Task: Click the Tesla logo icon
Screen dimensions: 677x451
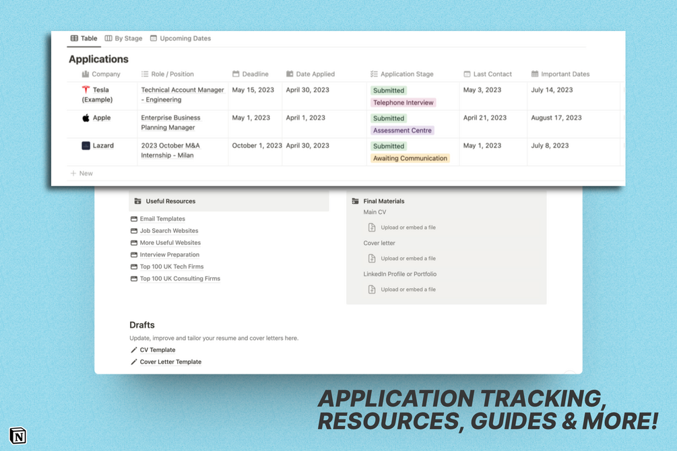Action: (86, 90)
